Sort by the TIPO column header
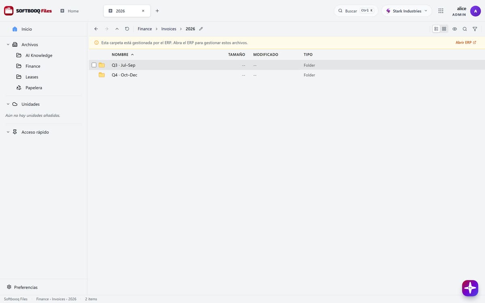 308,55
